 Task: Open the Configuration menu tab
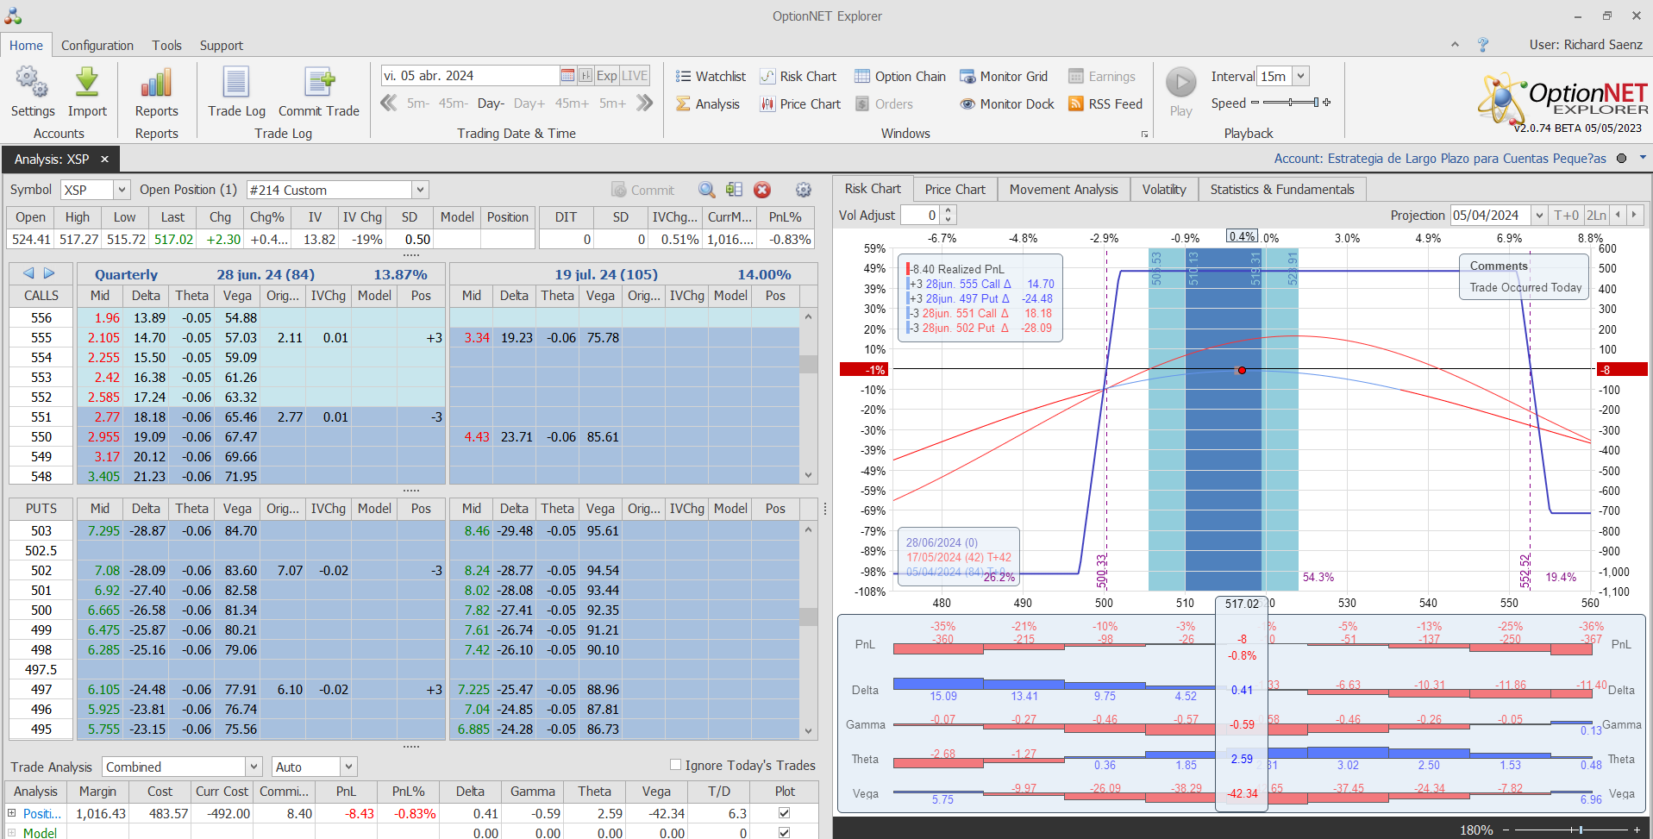(x=97, y=46)
